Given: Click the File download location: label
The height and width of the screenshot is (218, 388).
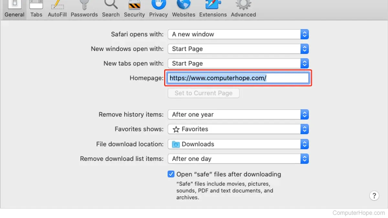Looking at the screenshot, I should [130, 144].
